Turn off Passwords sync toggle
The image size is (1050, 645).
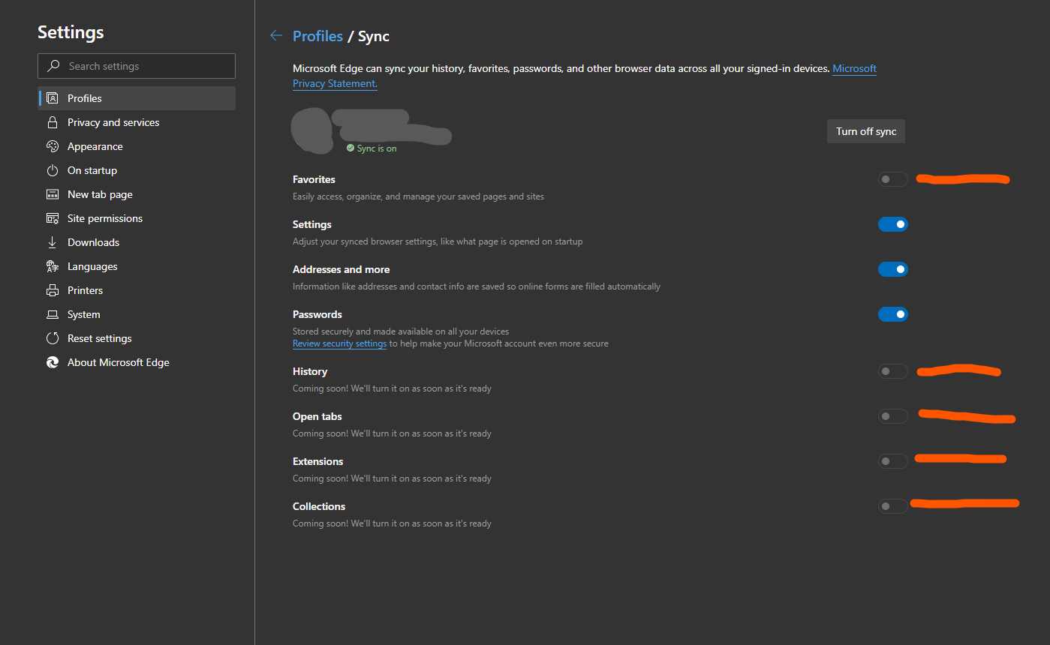point(893,314)
